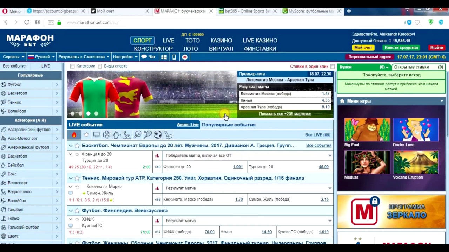Select the fourth banner slide dot

click(x=96, y=113)
